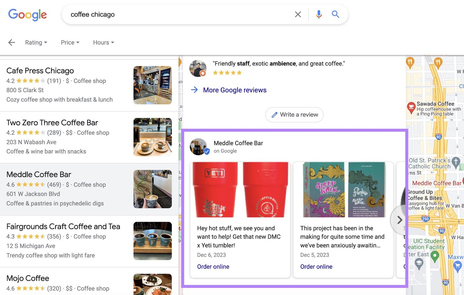The height and width of the screenshot is (295, 464).
Task: Click Order online under Dec 5 post
Action: (x=316, y=267)
